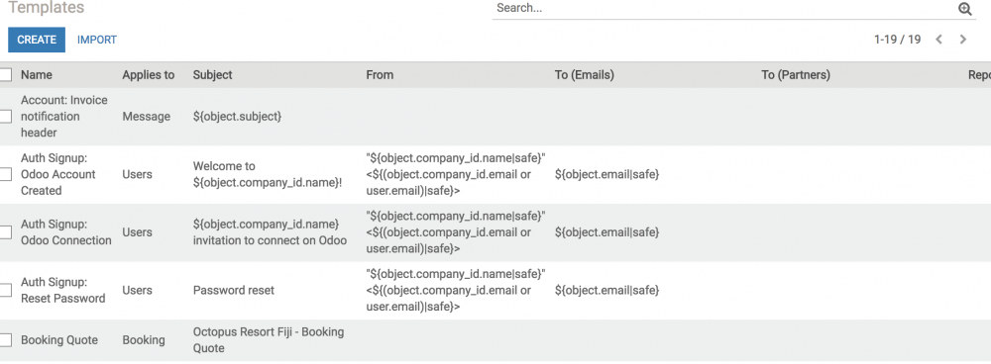This screenshot has height=364, width=991.
Task: Check the Booking Quote row checkbox
Action: pyautogui.click(x=5, y=340)
